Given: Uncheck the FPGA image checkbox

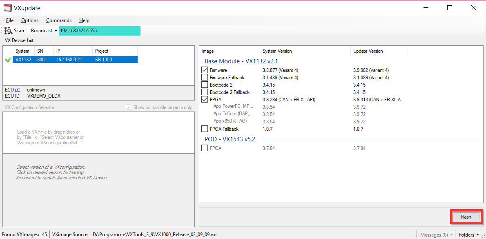Looking at the screenshot, I should 205,100.
